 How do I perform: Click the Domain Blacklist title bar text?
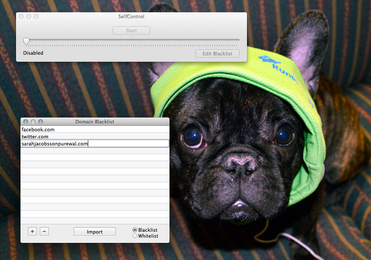[95, 122]
